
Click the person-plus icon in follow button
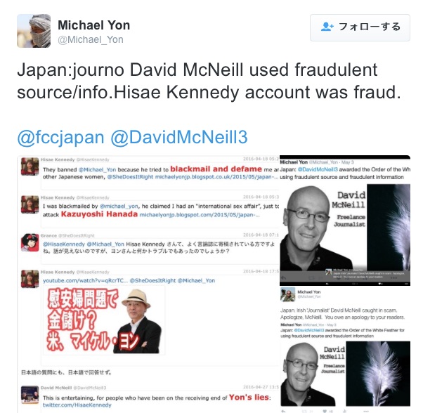pos(327,27)
